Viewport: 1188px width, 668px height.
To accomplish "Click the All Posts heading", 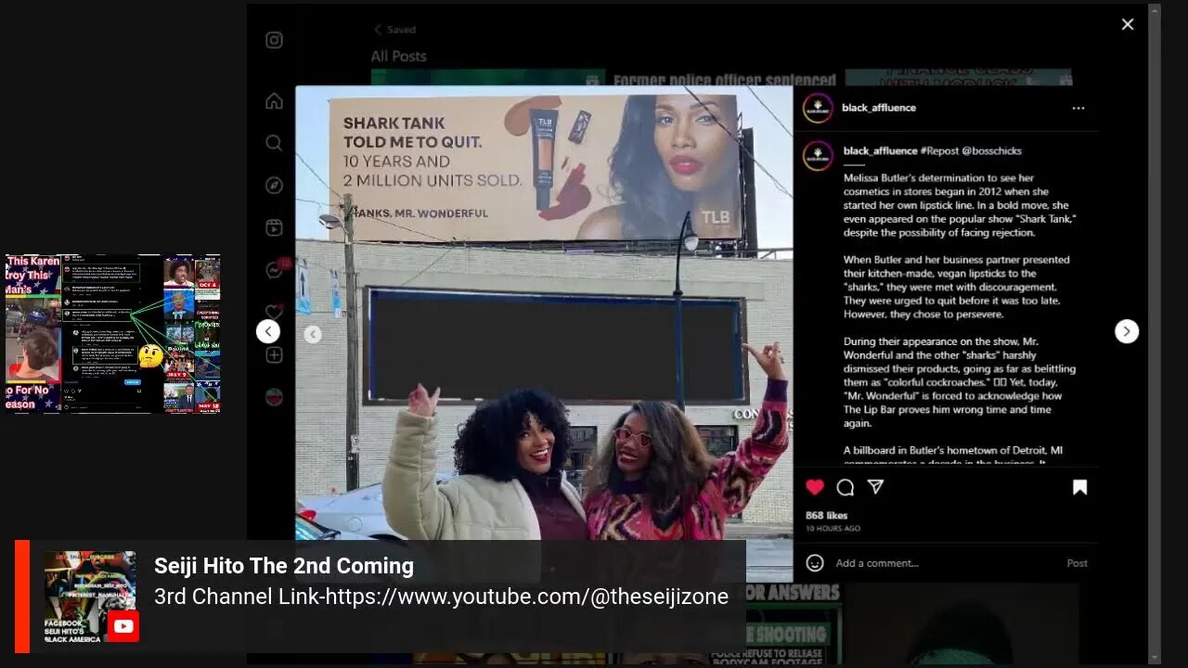I will (x=399, y=57).
